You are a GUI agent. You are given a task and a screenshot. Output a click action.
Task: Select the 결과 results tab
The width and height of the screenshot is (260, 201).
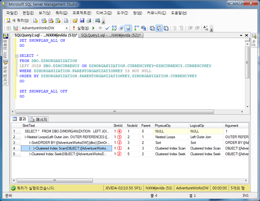click(19, 119)
